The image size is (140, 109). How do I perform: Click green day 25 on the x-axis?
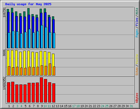pos(107,106)
